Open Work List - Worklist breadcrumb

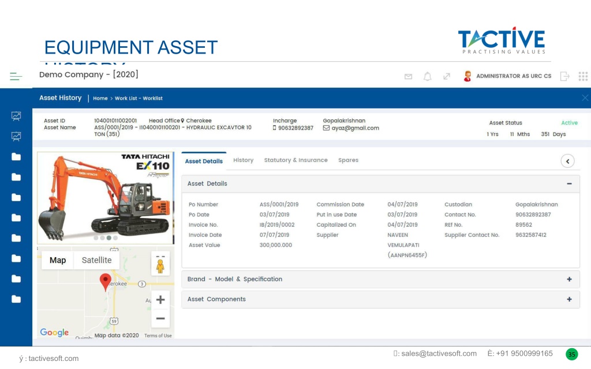click(139, 98)
